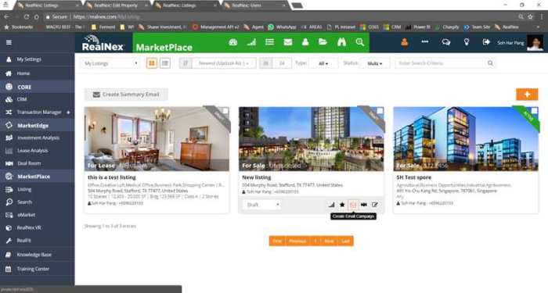Tick the checkbox on New listing card
Viewport: 548px width, 293px height.
coord(380,111)
